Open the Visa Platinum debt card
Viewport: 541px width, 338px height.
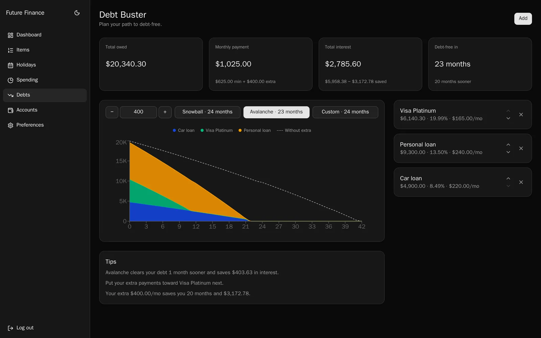click(x=463, y=115)
